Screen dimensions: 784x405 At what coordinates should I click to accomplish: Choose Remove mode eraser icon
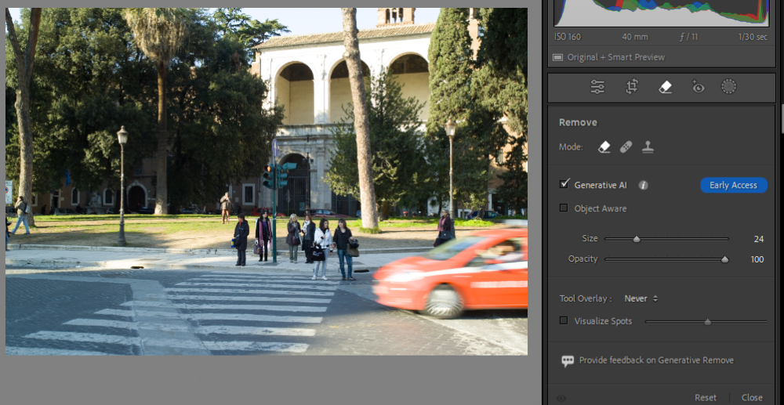click(604, 146)
